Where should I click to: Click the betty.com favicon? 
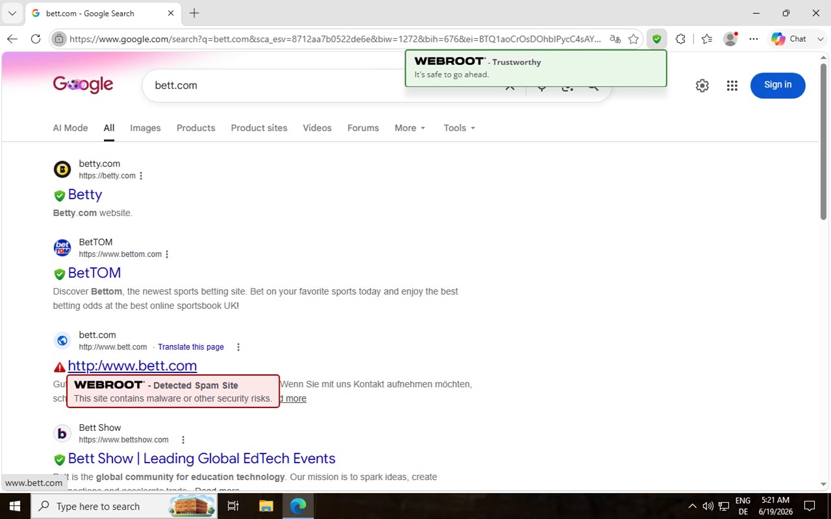coord(62,170)
